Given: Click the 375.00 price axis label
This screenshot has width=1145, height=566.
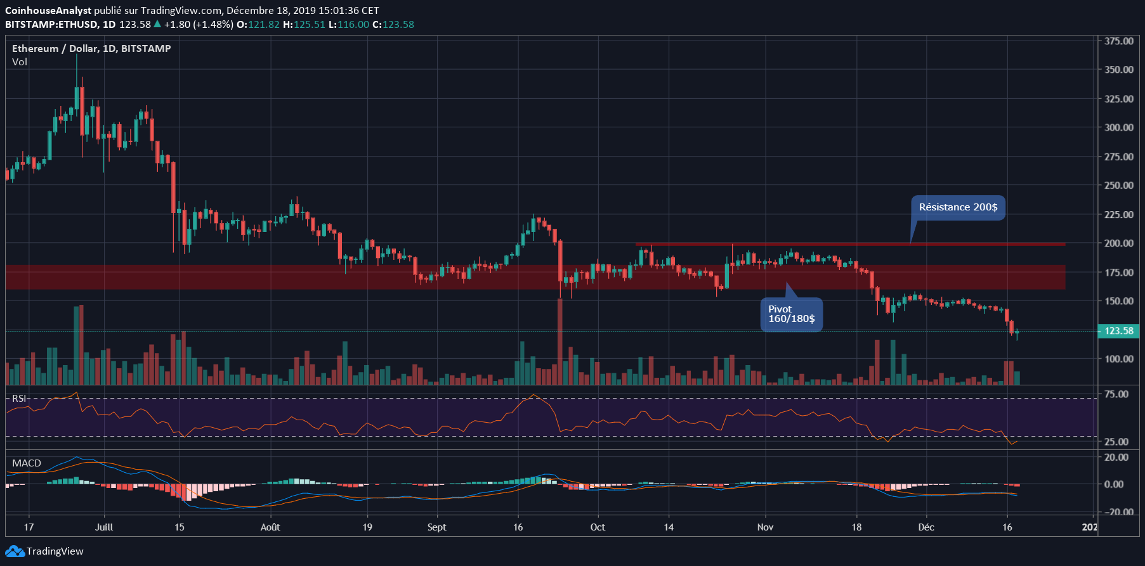Looking at the screenshot, I should [1119, 41].
